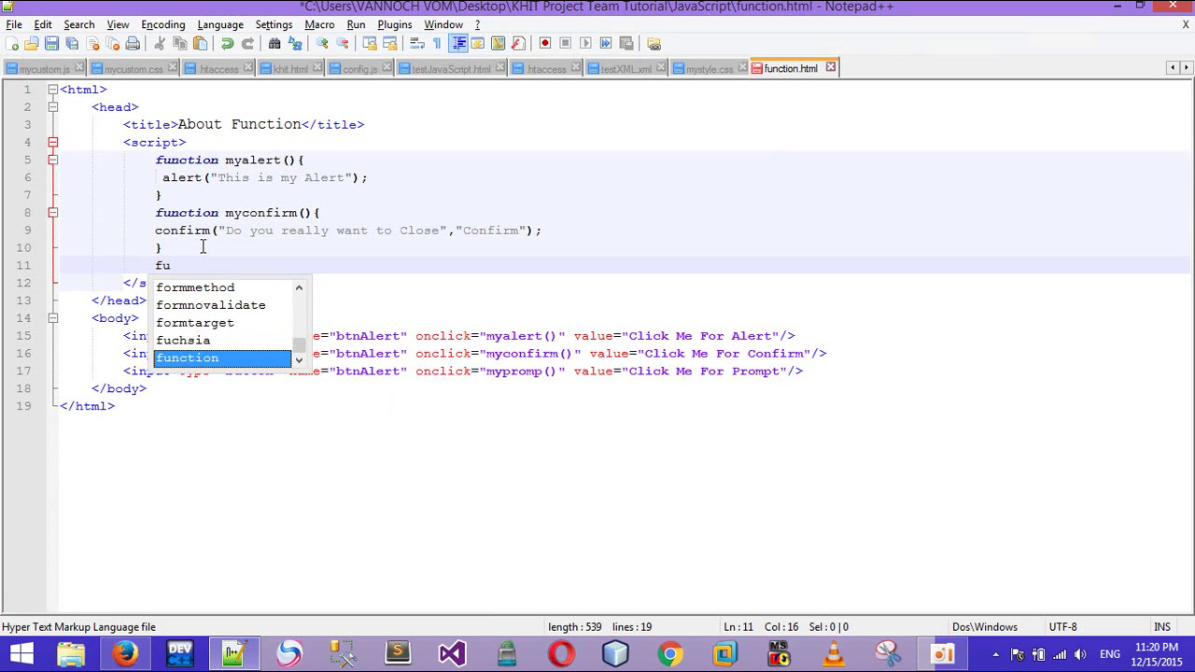Switch to the khit.html tab
The image size is (1195, 672).
(x=290, y=69)
